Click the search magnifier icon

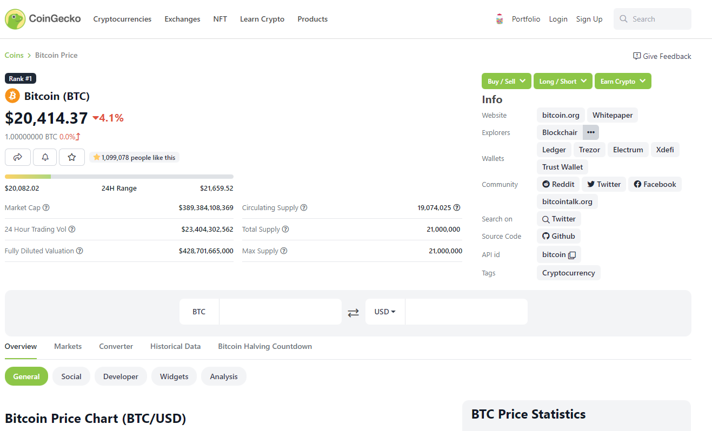coord(624,19)
